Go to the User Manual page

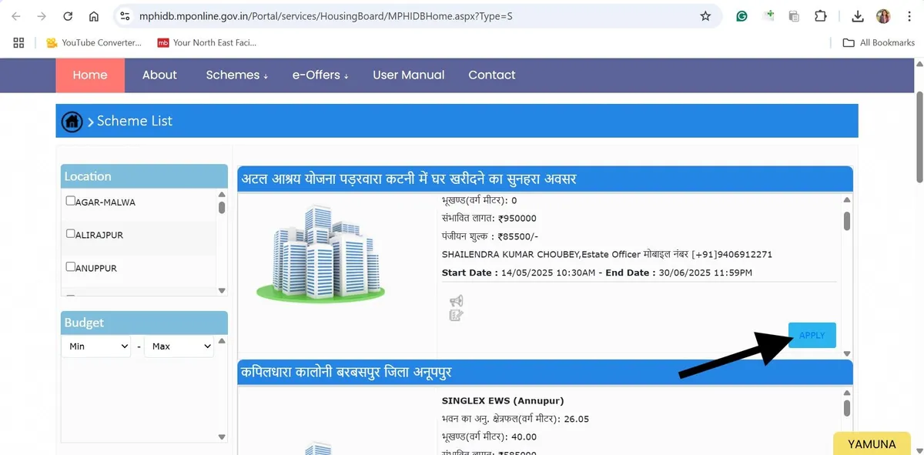coord(408,75)
